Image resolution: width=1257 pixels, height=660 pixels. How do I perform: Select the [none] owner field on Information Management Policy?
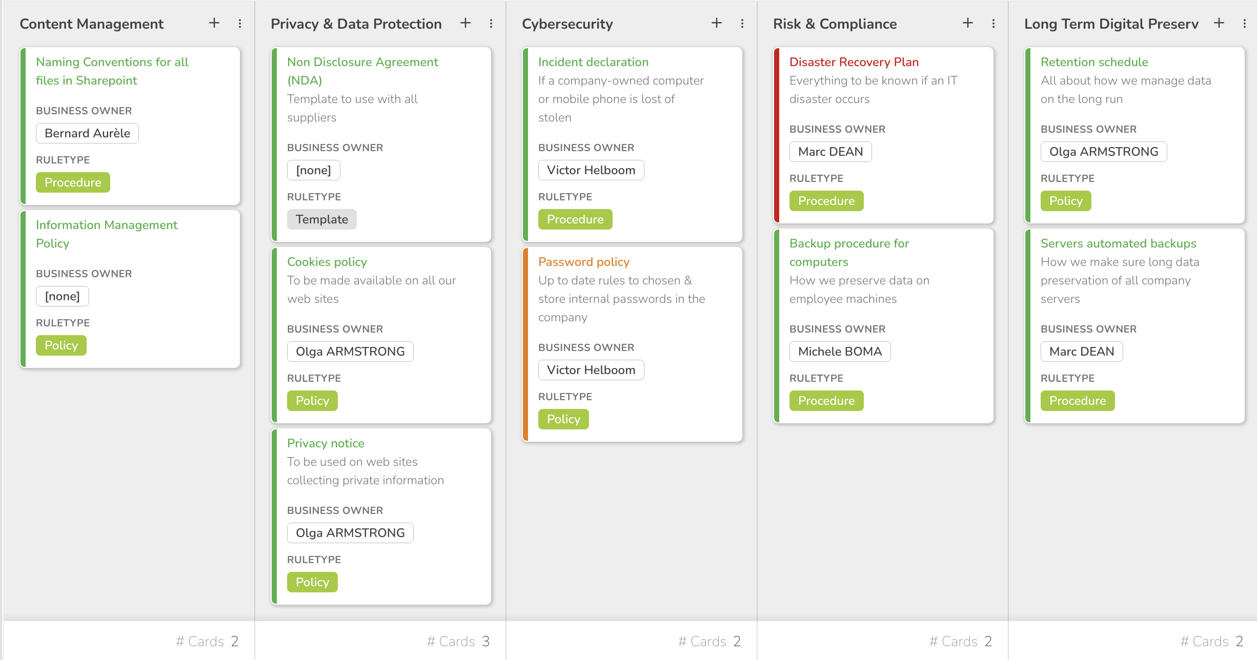[62, 296]
